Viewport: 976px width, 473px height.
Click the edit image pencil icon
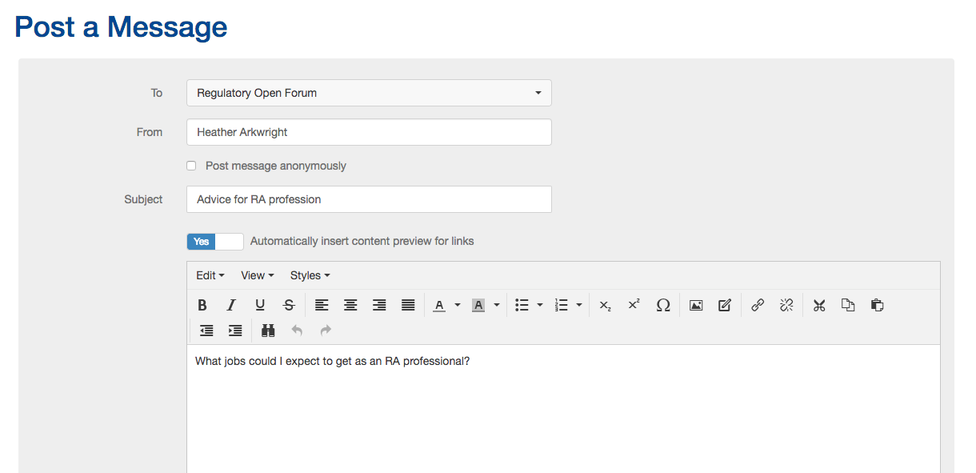725,305
